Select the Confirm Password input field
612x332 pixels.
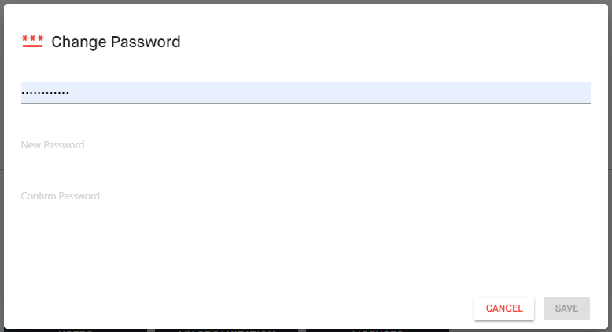click(x=306, y=195)
